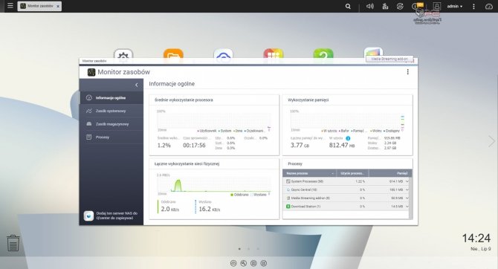The width and height of the screenshot is (498, 269).
Task: Open the volume control icon
Action: coord(369,7)
